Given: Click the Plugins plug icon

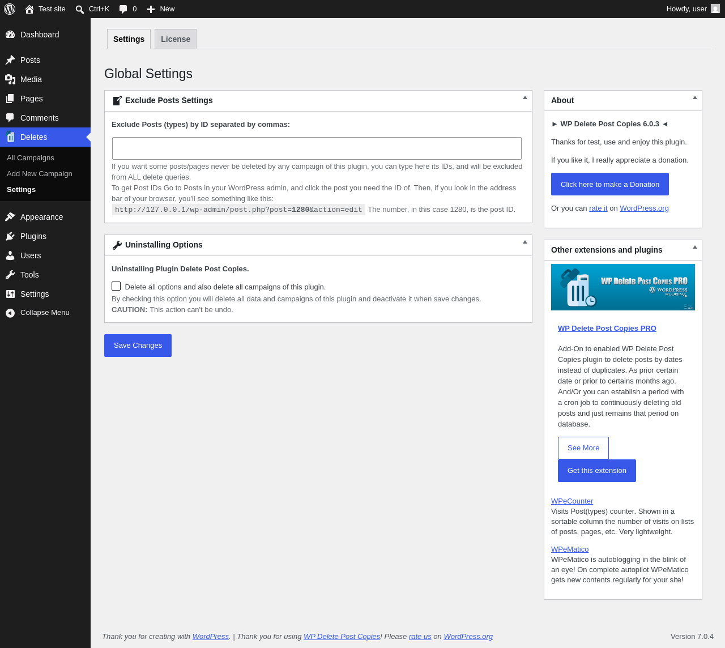Looking at the screenshot, I should (x=10, y=236).
